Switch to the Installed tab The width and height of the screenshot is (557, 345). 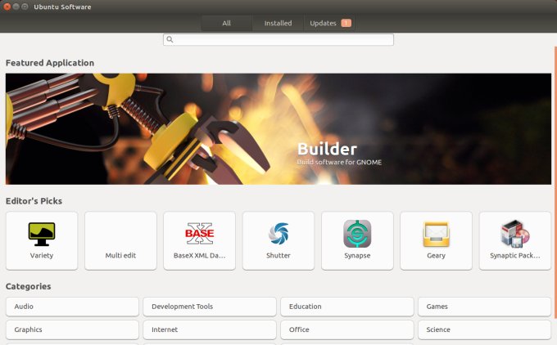(x=278, y=23)
